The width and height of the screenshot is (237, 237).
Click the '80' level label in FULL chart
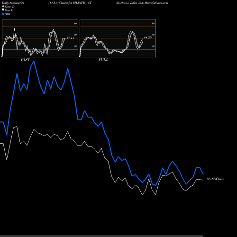153,23
